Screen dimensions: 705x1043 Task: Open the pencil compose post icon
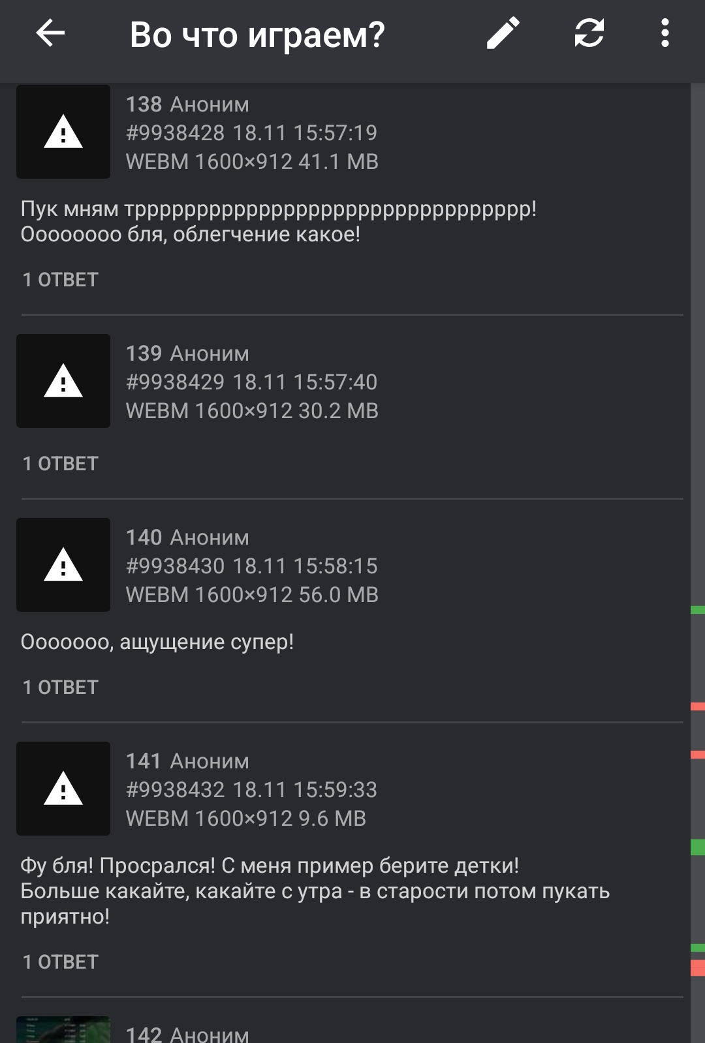503,33
